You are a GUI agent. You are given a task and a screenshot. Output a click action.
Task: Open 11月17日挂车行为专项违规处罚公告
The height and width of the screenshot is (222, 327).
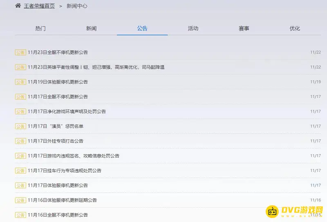65,171
